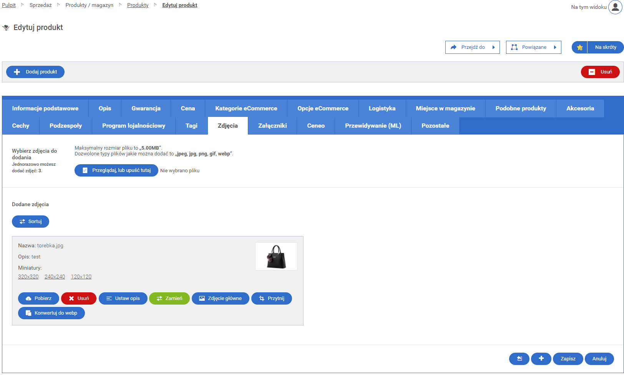624x375 pixels.
Task: Open the Cechy tab
Action: [x=21, y=126]
